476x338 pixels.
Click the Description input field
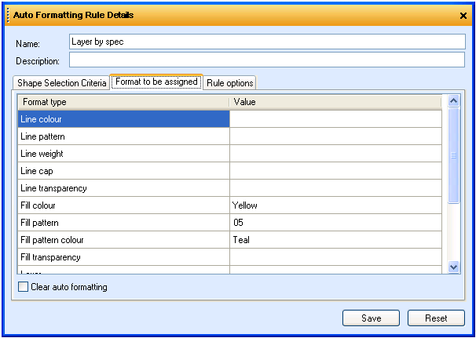coord(267,60)
